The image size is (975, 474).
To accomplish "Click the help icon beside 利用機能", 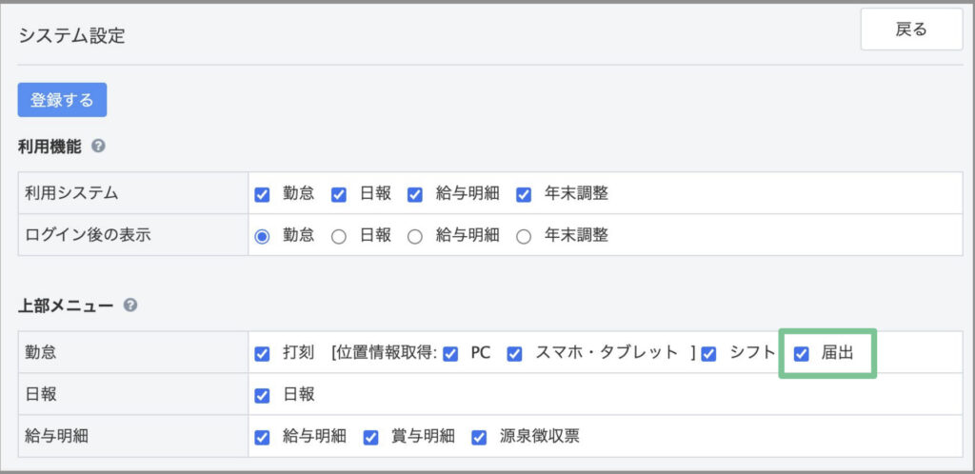I will [x=98, y=147].
